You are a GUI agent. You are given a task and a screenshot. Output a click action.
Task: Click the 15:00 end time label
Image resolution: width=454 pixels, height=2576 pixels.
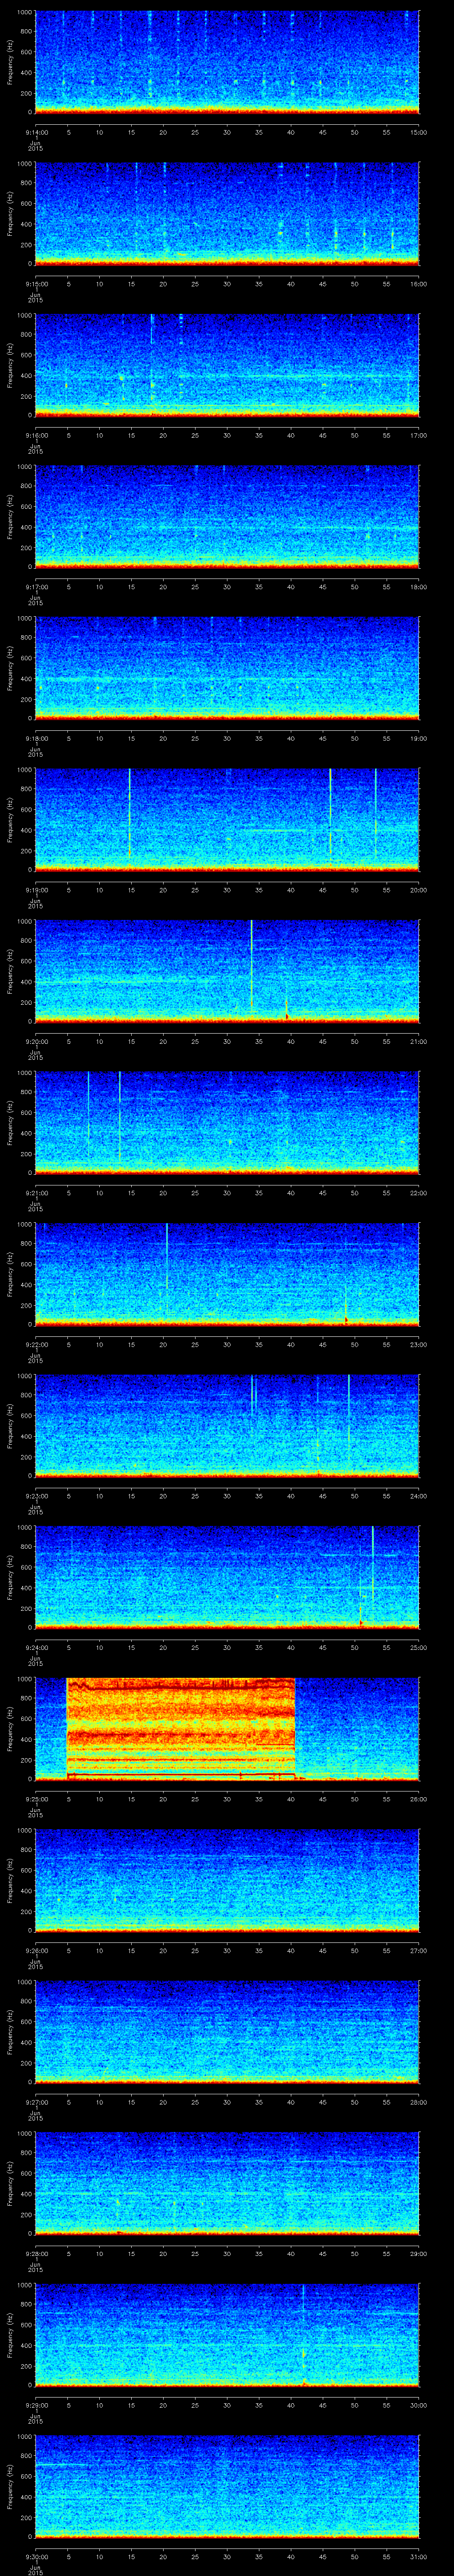(x=419, y=132)
